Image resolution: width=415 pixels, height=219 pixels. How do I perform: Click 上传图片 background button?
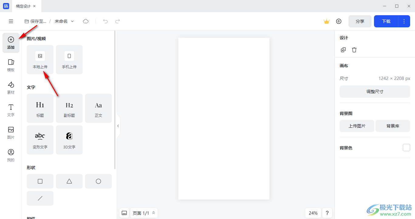357,126
